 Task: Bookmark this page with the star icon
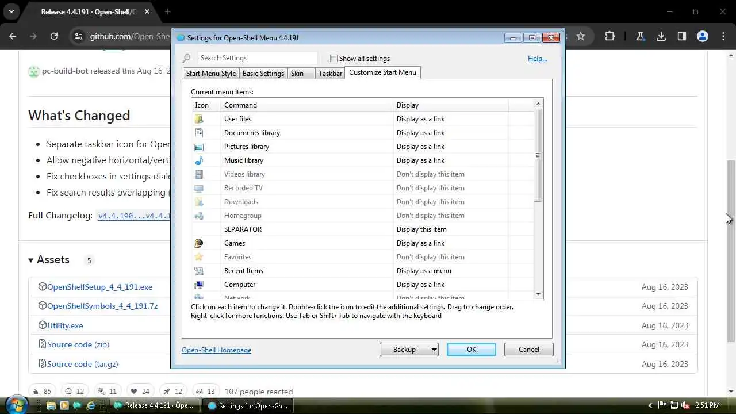click(x=581, y=36)
